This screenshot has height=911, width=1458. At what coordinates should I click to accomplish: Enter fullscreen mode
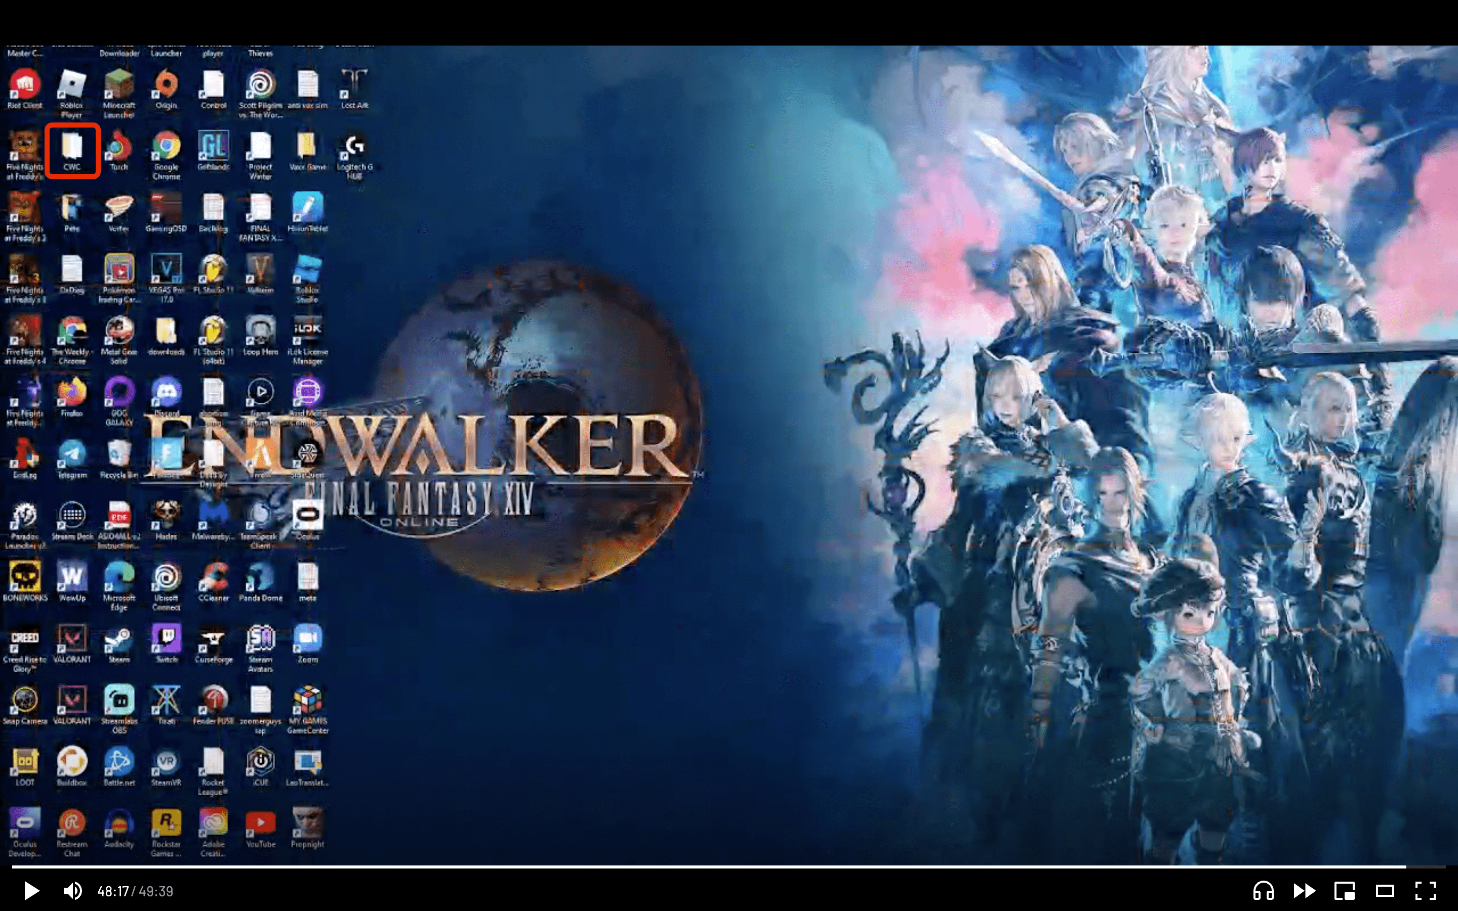[1426, 891]
